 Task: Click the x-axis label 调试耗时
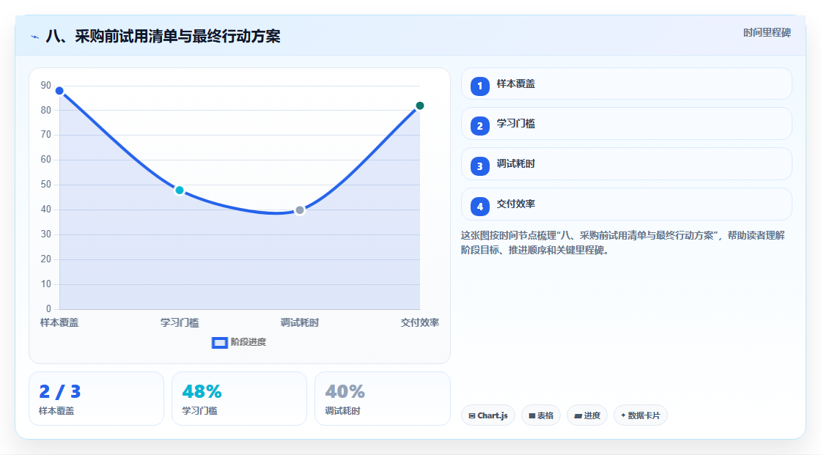click(x=300, y=322)
